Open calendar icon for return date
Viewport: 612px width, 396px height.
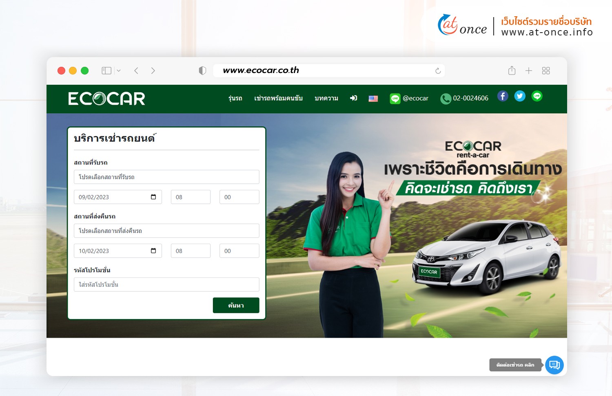pos(153,251)
